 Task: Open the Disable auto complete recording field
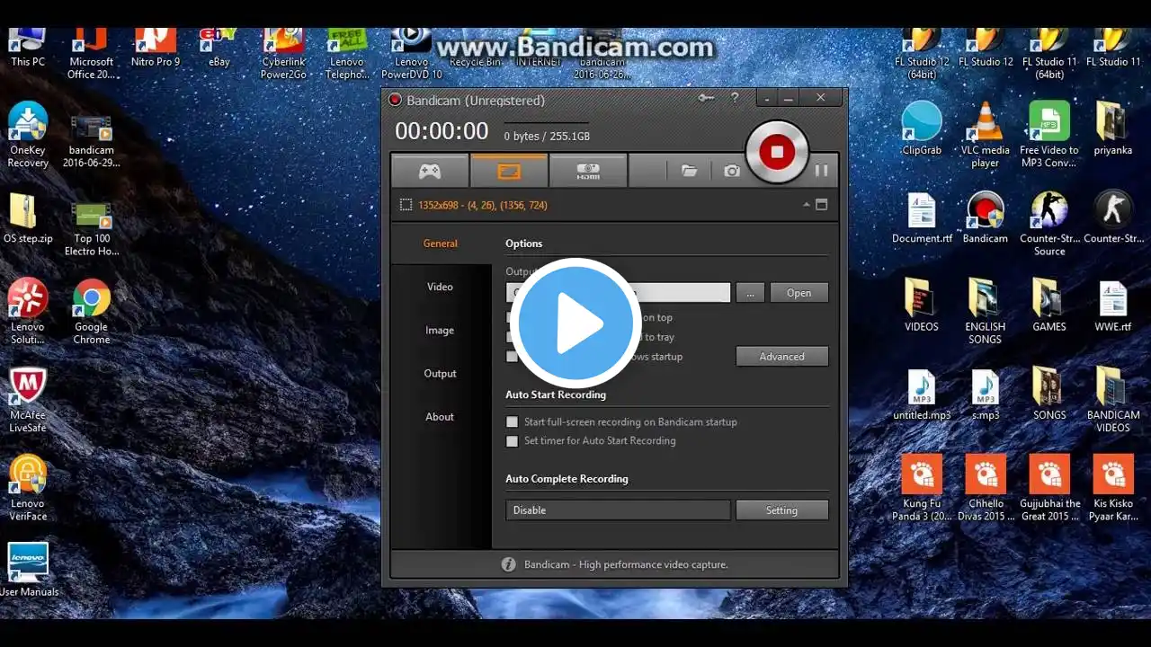click(x=618, y=510)
